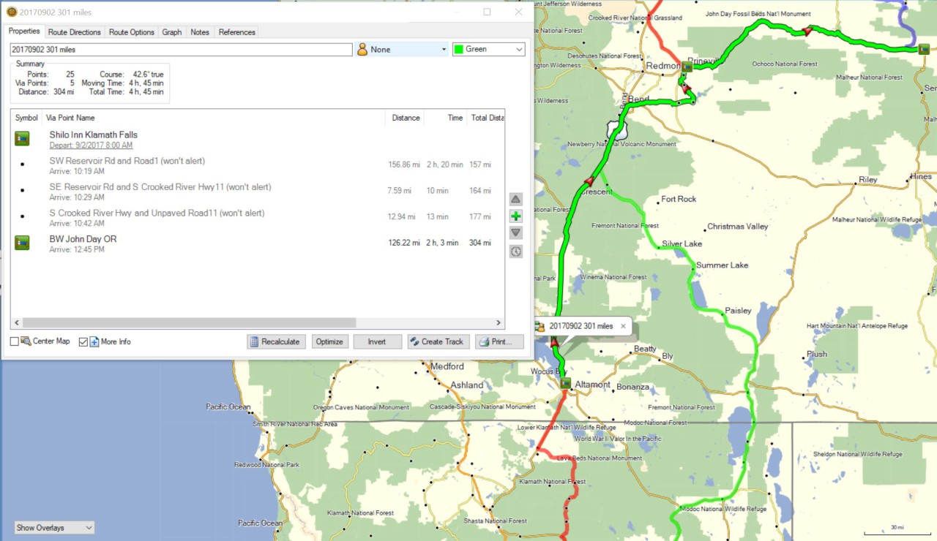Open the activity profile dropdown showing None
This screenshot has height=541, width=937.
[401, 50]
